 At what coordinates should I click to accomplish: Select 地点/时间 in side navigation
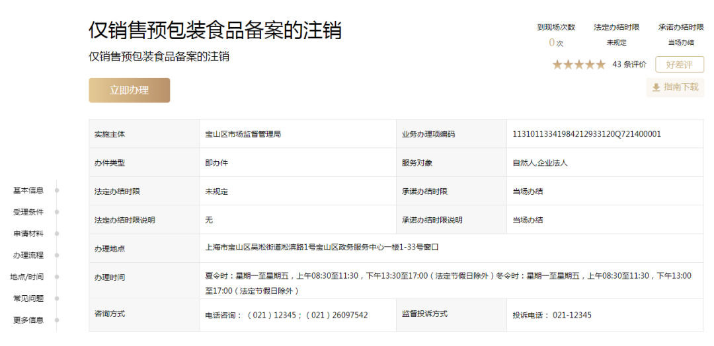click(27, 277)
